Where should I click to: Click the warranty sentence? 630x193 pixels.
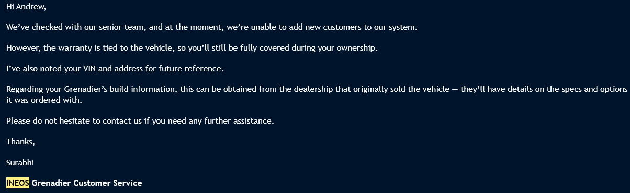(192, 48)
